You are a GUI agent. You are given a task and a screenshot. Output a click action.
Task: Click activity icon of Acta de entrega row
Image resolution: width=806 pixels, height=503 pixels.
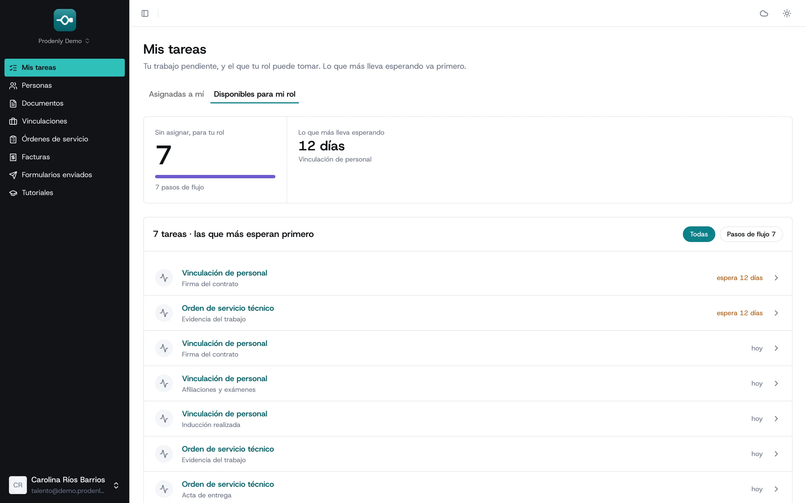point(164,489)
